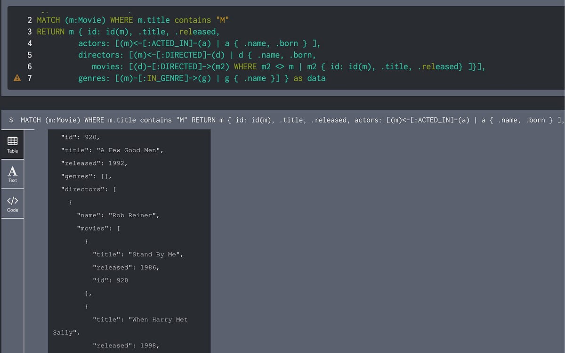Click the warning triangle on line 7
Screen dimensions: 565x353
17,78
